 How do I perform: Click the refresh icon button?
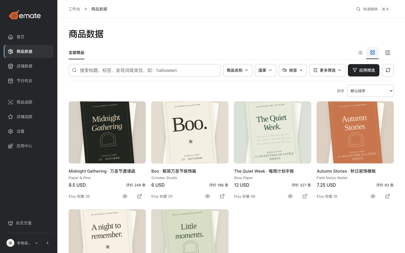coord(388,70)
